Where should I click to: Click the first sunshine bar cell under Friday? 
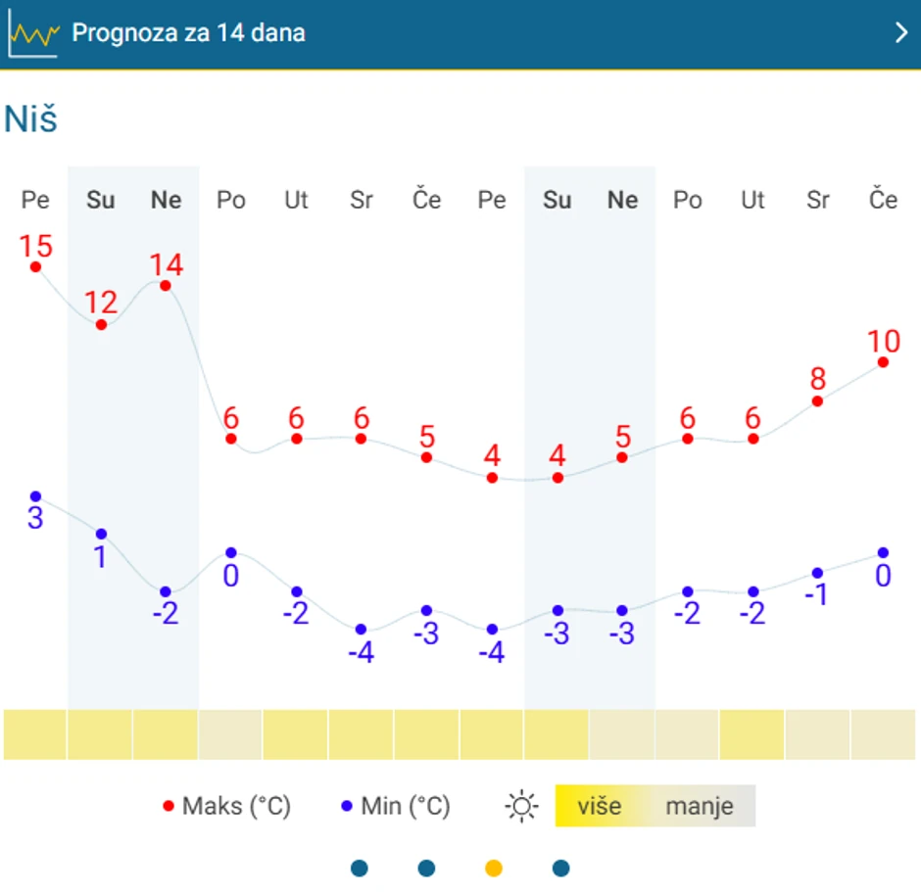coord(35,734)
